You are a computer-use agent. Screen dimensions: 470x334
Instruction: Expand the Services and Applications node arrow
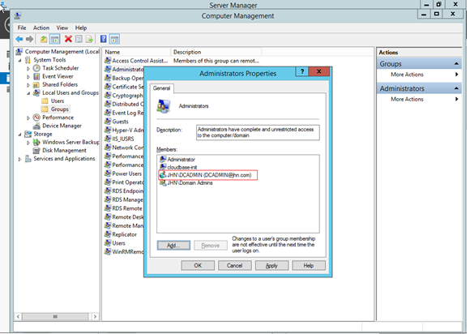point(20,159)
